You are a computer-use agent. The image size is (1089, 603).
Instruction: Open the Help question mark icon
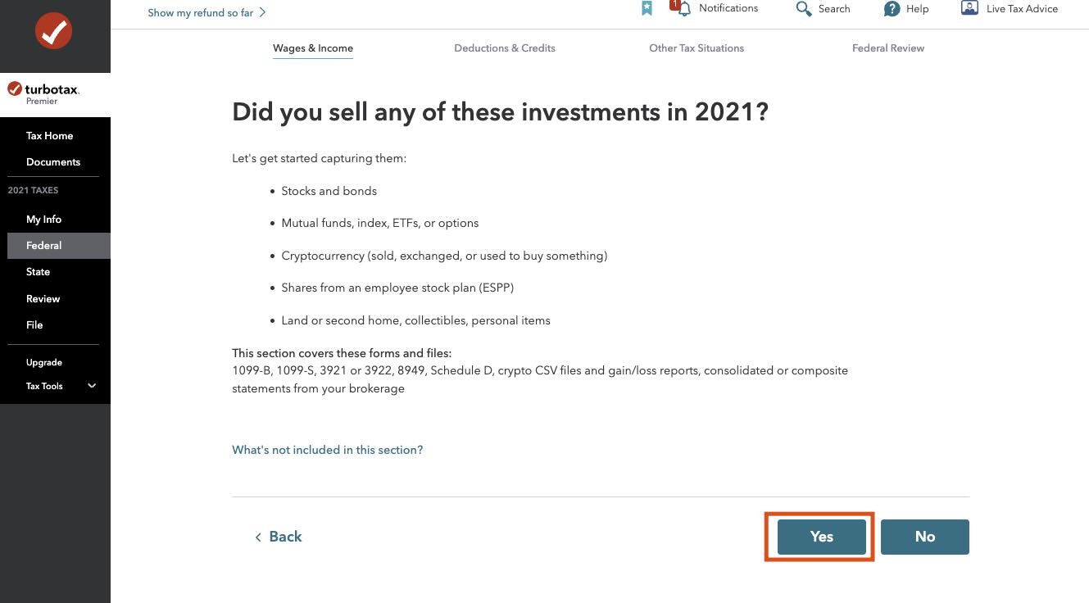coord(892,9)
